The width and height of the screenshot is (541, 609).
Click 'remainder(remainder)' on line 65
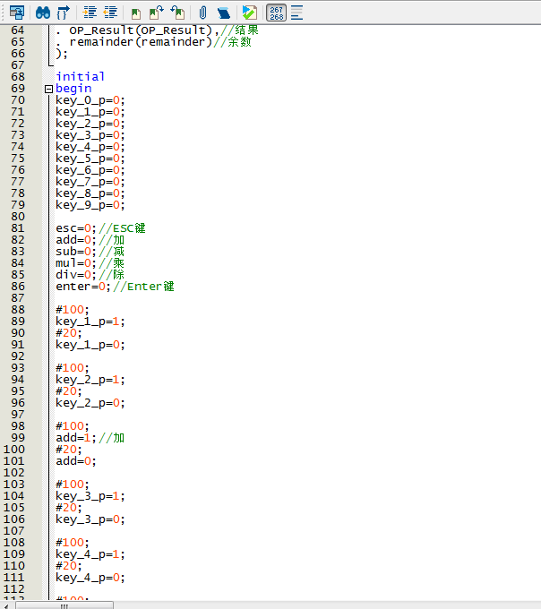tap(141, 42)
